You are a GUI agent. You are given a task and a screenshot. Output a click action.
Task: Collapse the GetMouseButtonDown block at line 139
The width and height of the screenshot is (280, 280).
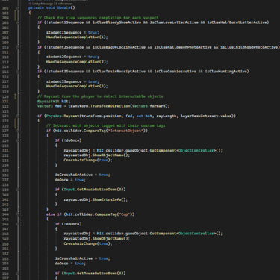18,190
